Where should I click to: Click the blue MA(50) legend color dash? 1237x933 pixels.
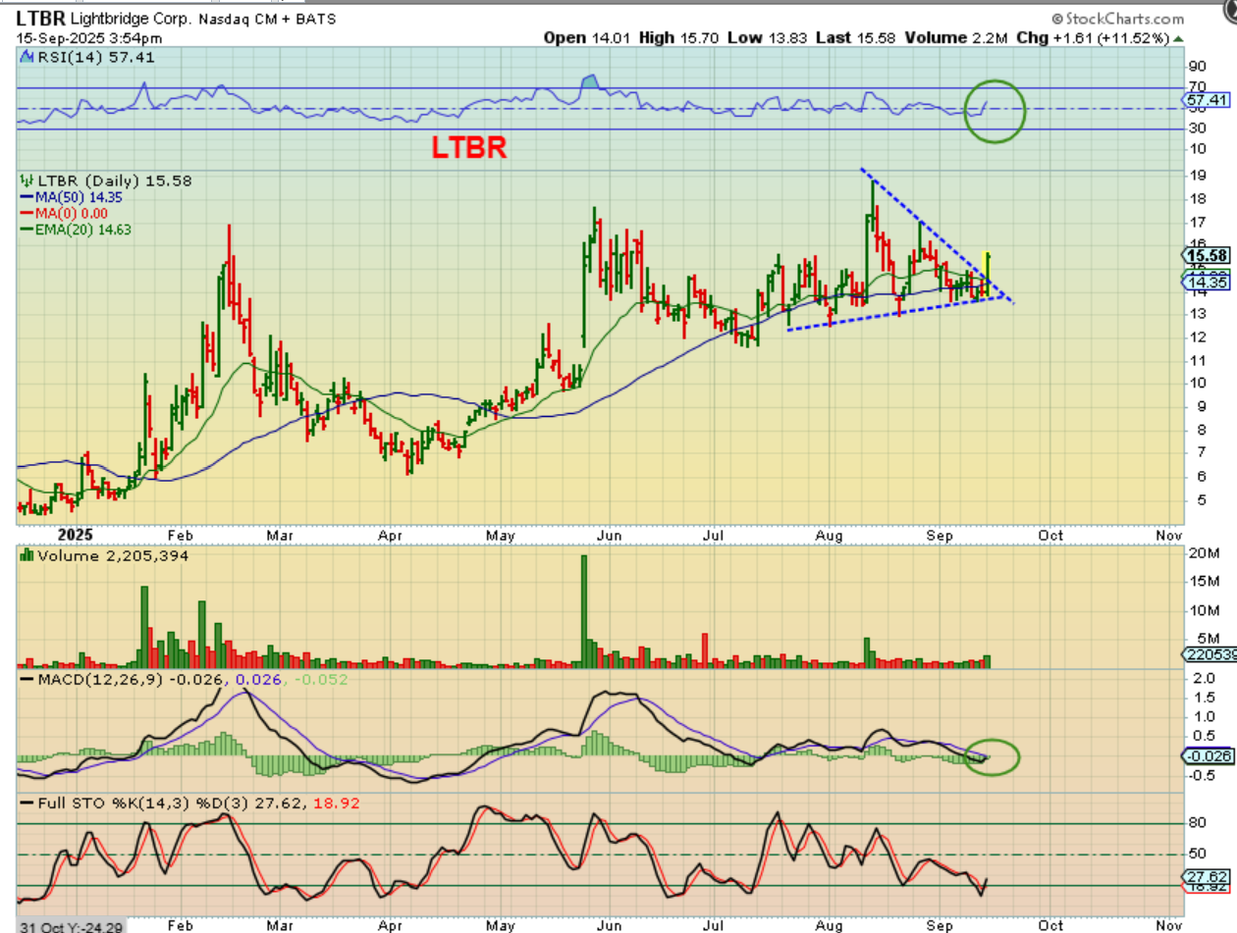27,196
